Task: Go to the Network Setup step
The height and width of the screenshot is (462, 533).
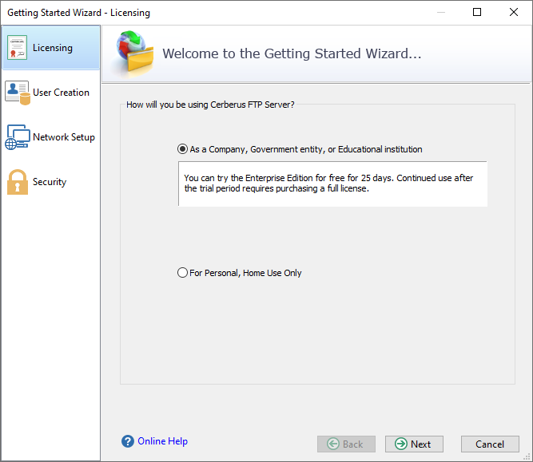Action: 64,137
